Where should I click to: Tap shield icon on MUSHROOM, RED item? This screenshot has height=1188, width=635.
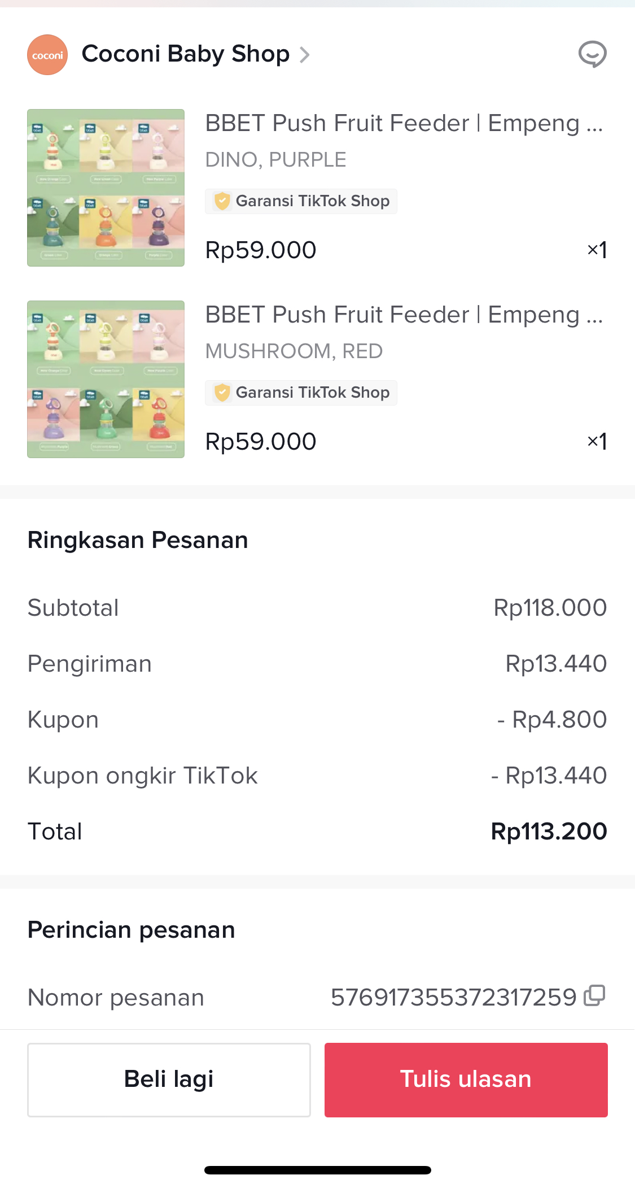pos(222,393)
